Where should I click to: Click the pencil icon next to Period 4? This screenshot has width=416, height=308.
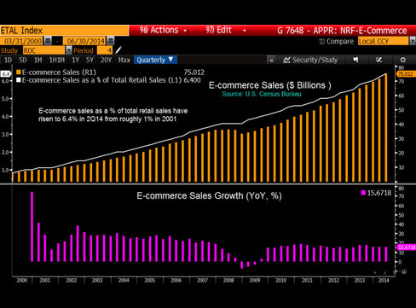coord(118,50)
